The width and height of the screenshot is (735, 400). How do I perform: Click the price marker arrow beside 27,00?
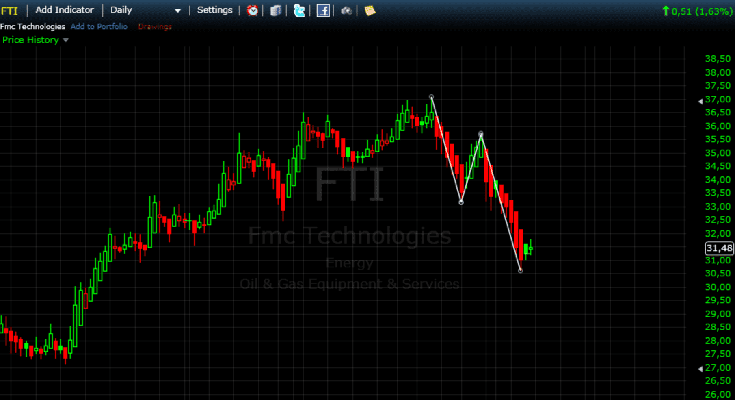tap(700, 369)
